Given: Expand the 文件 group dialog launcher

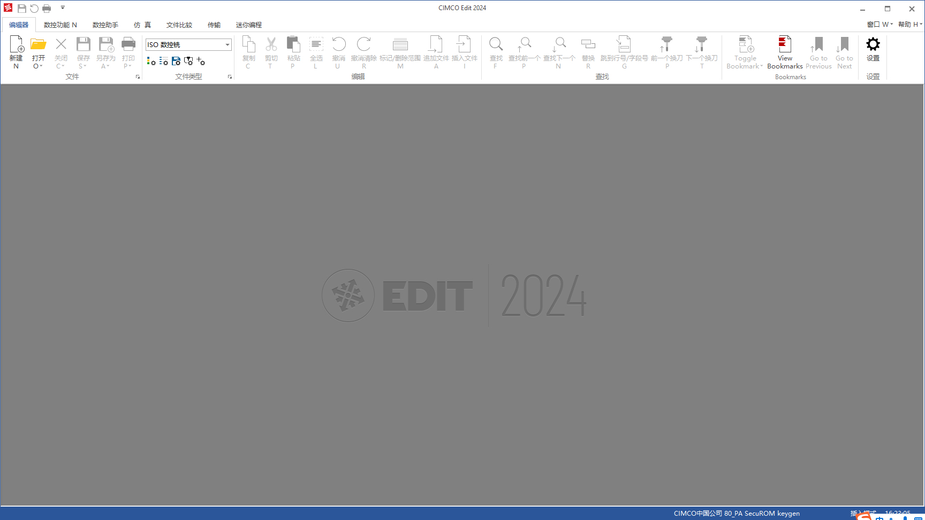Looking at the screenshot, I should coord(138,77).
